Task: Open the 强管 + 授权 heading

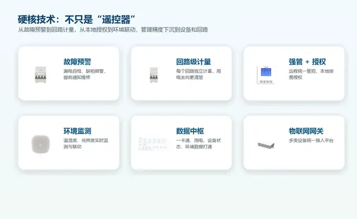Action: (307, 61)
